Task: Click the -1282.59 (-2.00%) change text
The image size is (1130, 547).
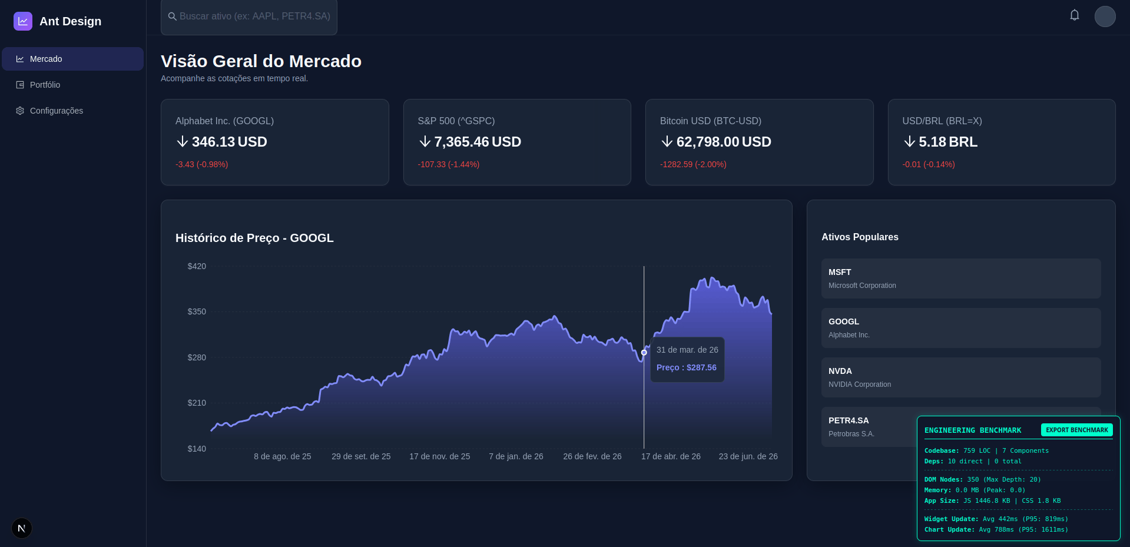Action: point(693,164)
